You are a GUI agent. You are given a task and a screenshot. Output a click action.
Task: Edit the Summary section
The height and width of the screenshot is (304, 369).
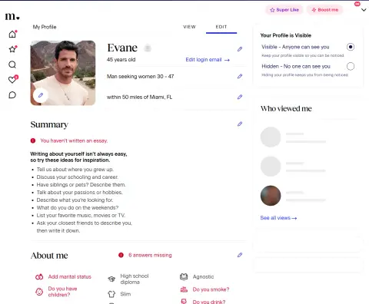pyautogui.click(x=240, y=124)
